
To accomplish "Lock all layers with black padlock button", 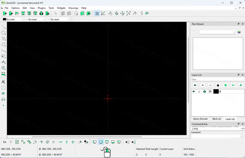I will pos(218,85).
